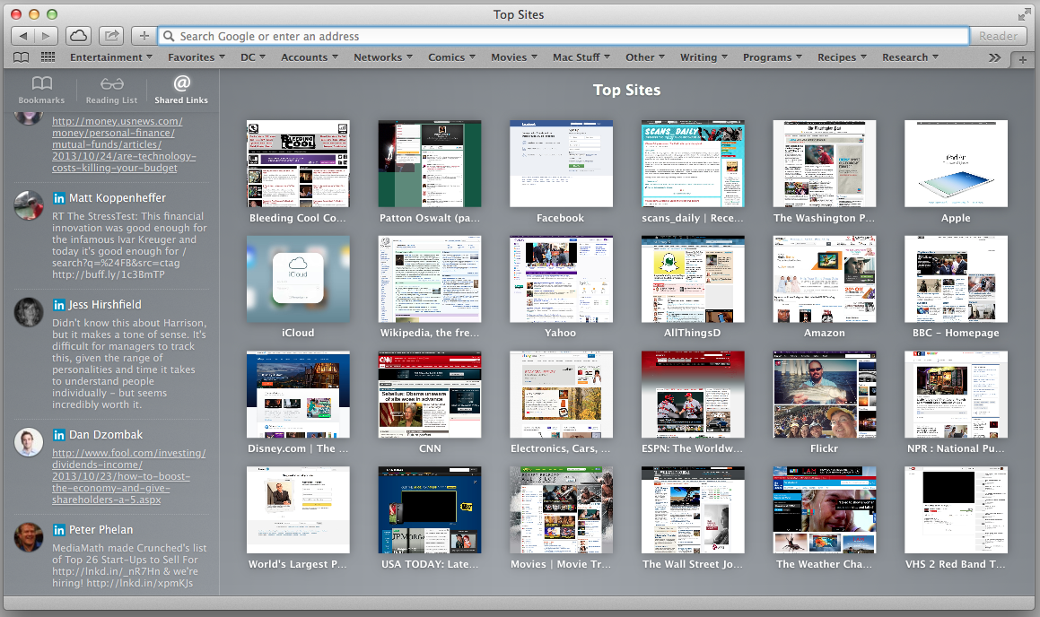Click Jess Hirshfield's avatar
Screen dimensions: 1040x617
(x=29, y=312)
